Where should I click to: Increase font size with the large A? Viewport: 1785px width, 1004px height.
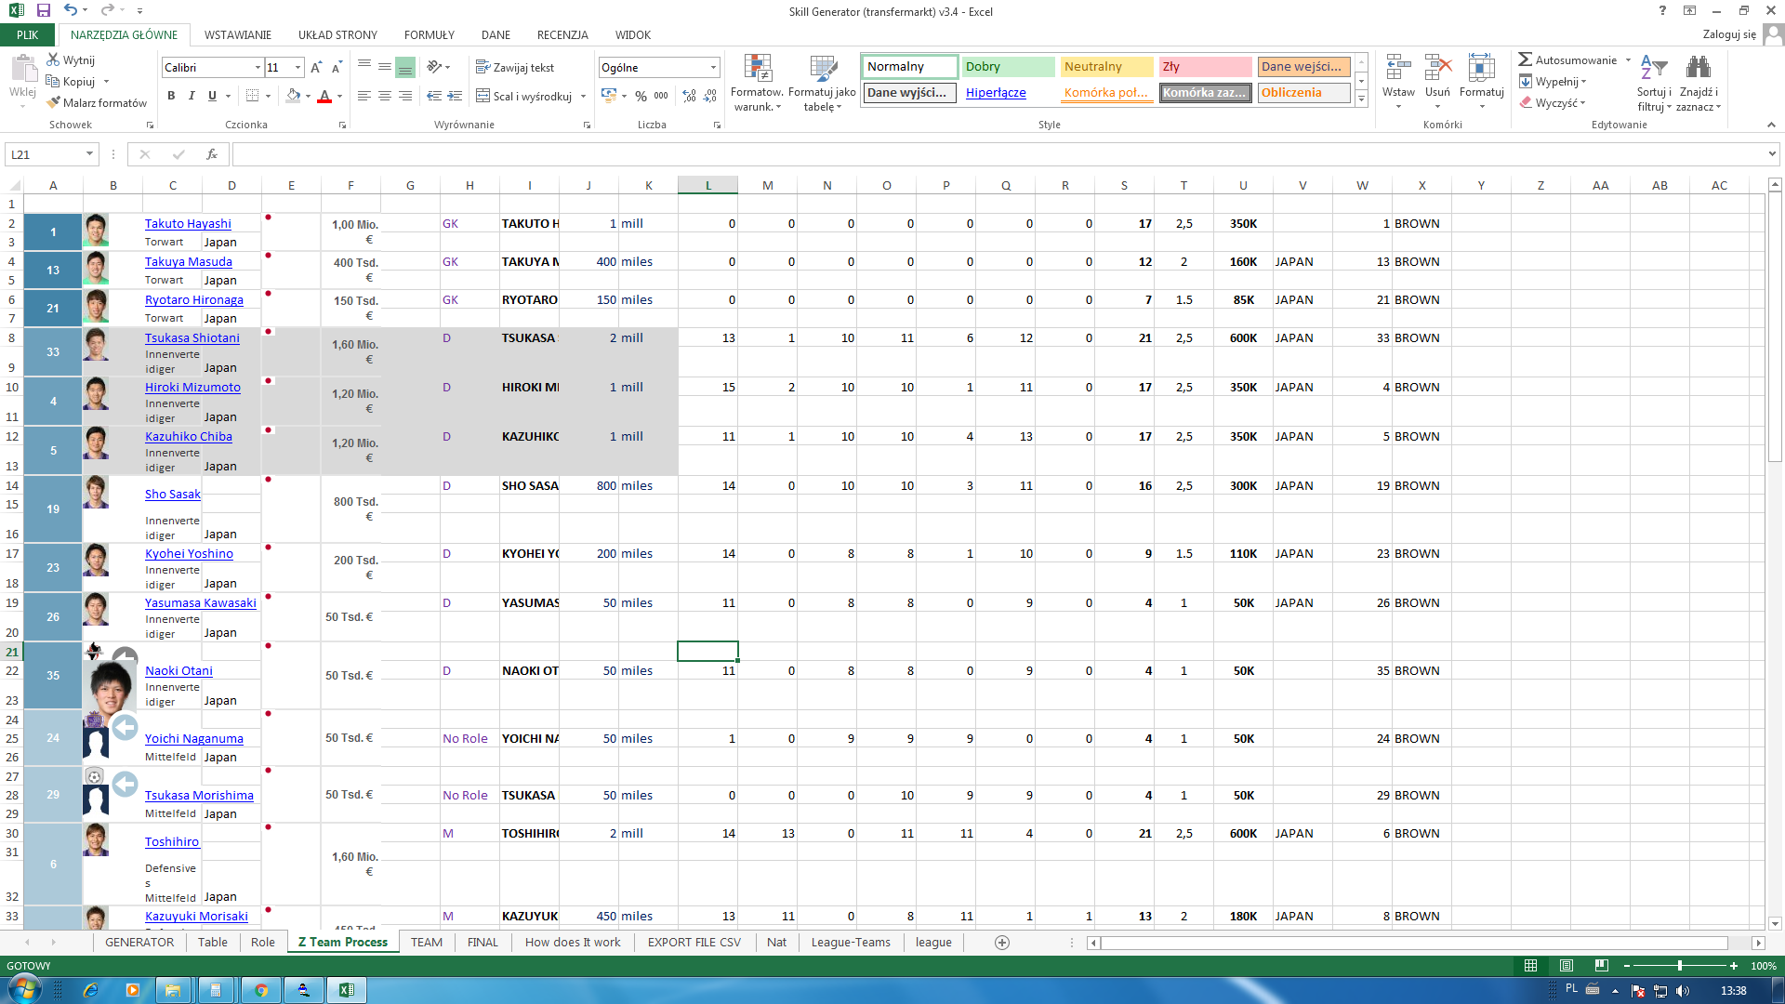[316, 67]
